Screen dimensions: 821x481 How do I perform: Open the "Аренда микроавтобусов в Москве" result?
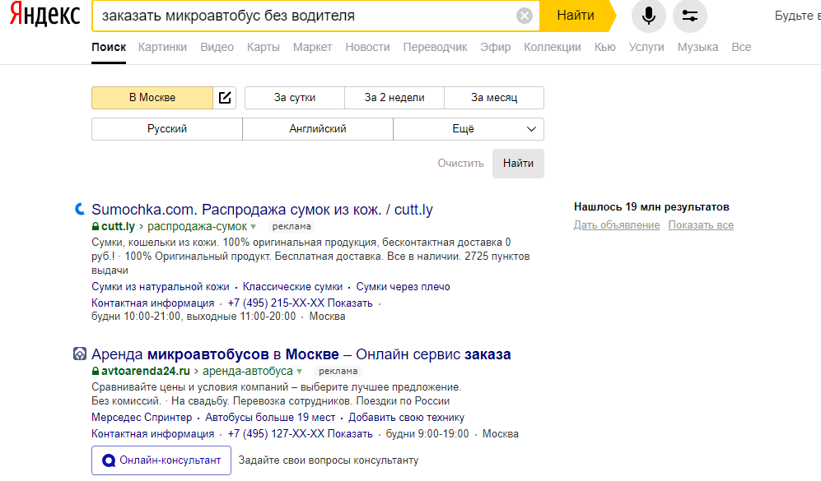coord(301,354)
